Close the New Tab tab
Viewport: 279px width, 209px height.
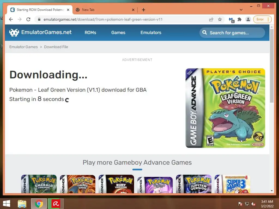tap(133, 10)
